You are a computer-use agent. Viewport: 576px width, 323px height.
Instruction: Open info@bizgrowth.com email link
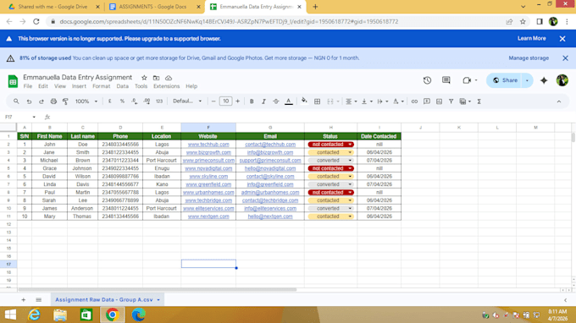[270, 152]
